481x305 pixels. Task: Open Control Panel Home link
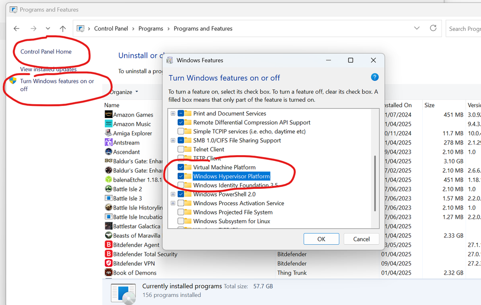click(46, 52)
